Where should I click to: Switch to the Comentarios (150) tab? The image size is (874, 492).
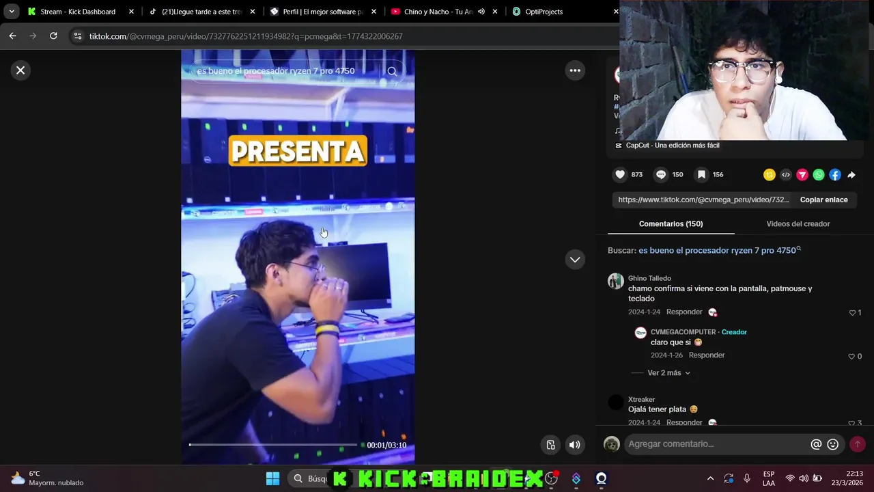[x=671, y=223]
